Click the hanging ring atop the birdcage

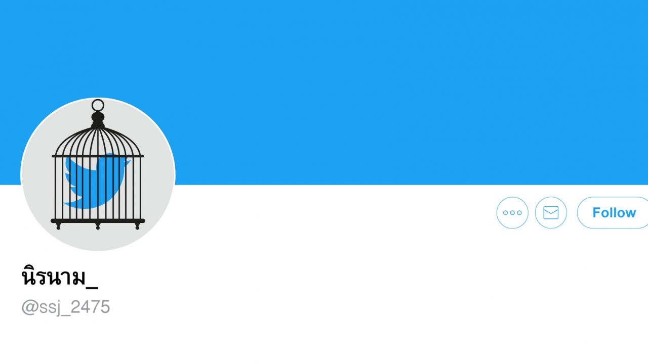98,105
